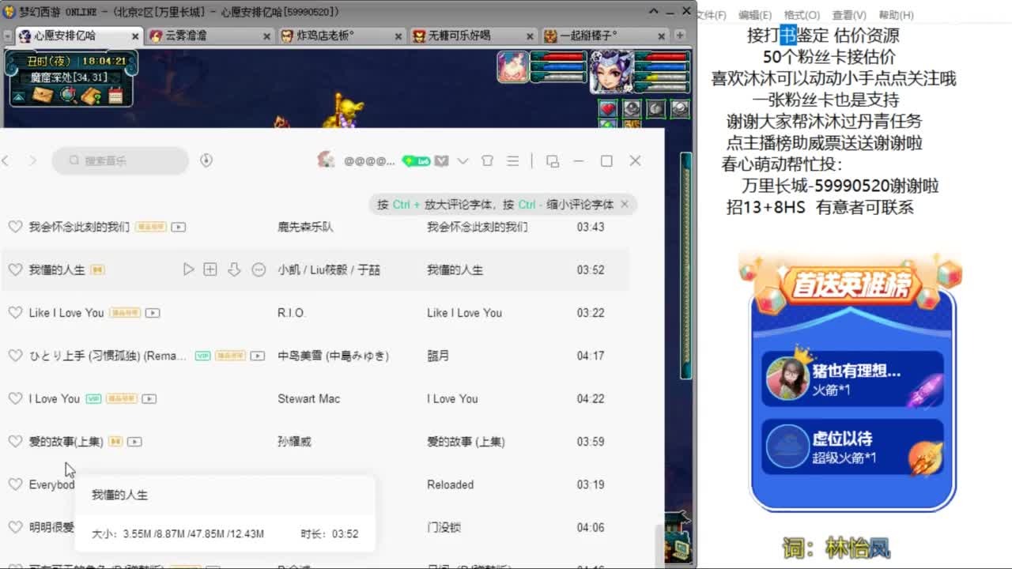Screen dimensions: 1012x569
Task: Collapse the game window with the ^ arrow
Action: coord(653,11)
